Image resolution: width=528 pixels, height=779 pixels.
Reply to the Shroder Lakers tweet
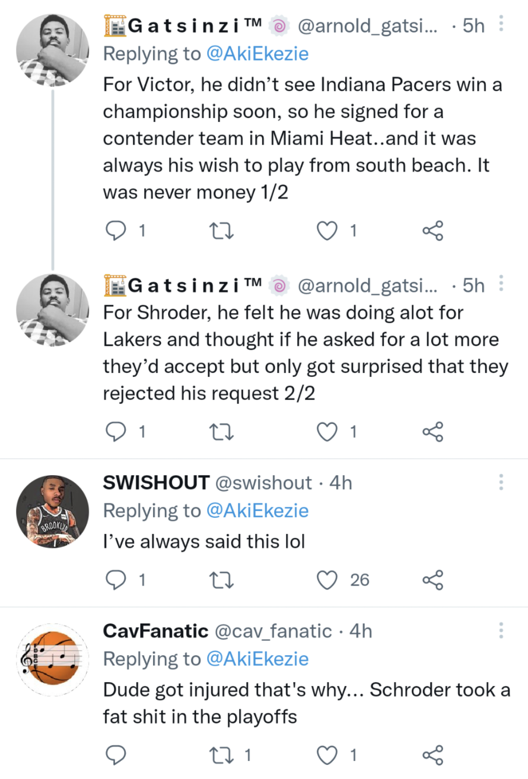pos(116,432)
